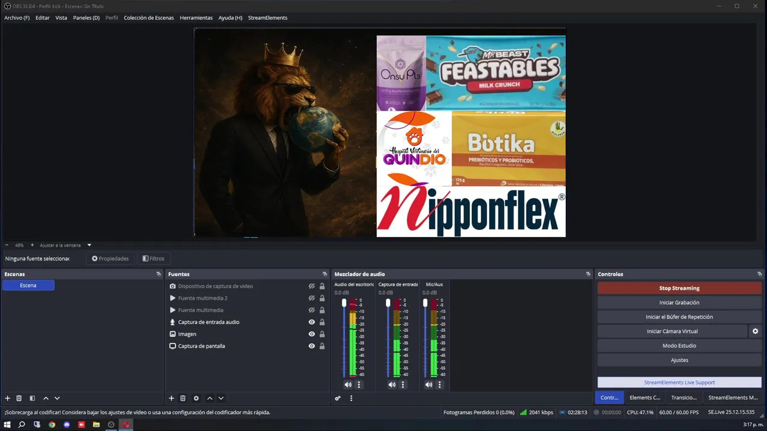Undock the Controles panel
The image size is (767, 431).
[760, 274]
